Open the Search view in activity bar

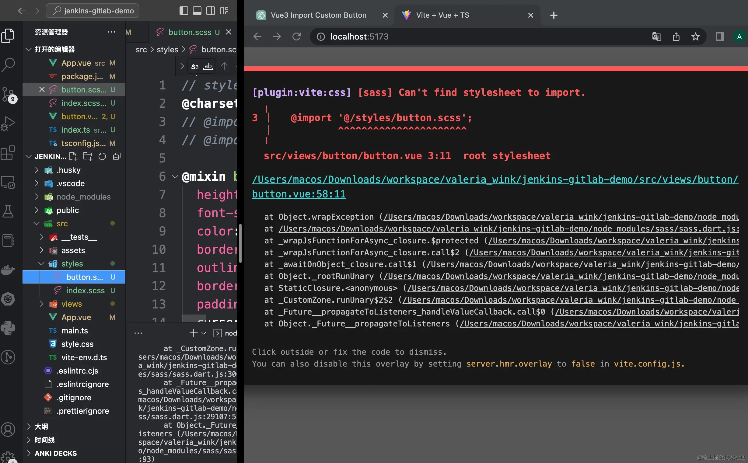pyautogui.click(x=8, y=65)
